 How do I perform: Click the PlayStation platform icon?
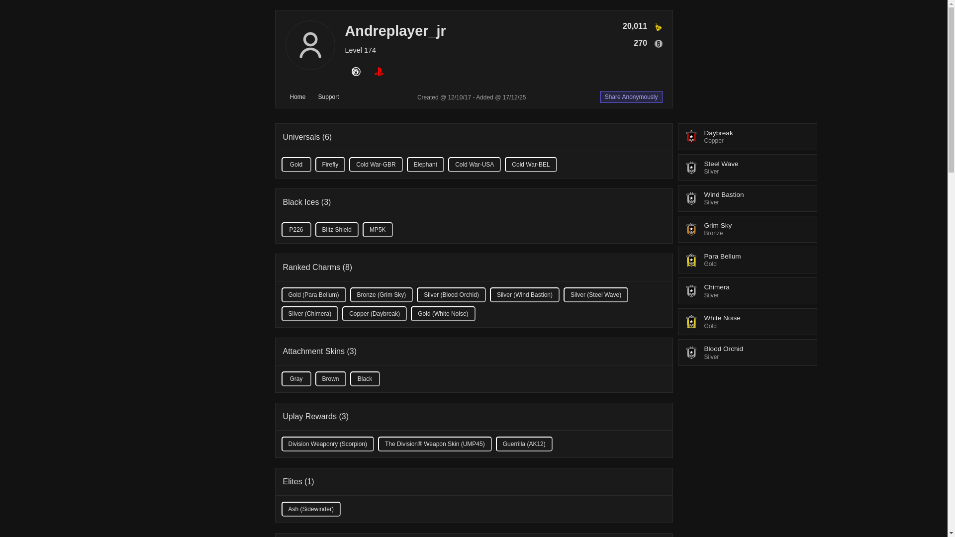379,72
